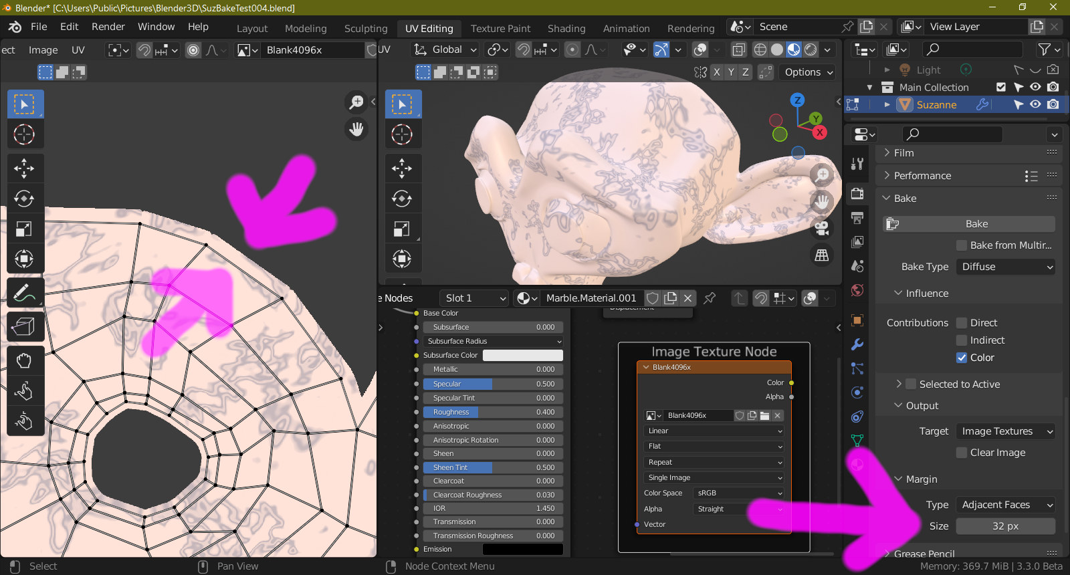
Task: Enable material preview viewport shading
Action: [794, 49]
